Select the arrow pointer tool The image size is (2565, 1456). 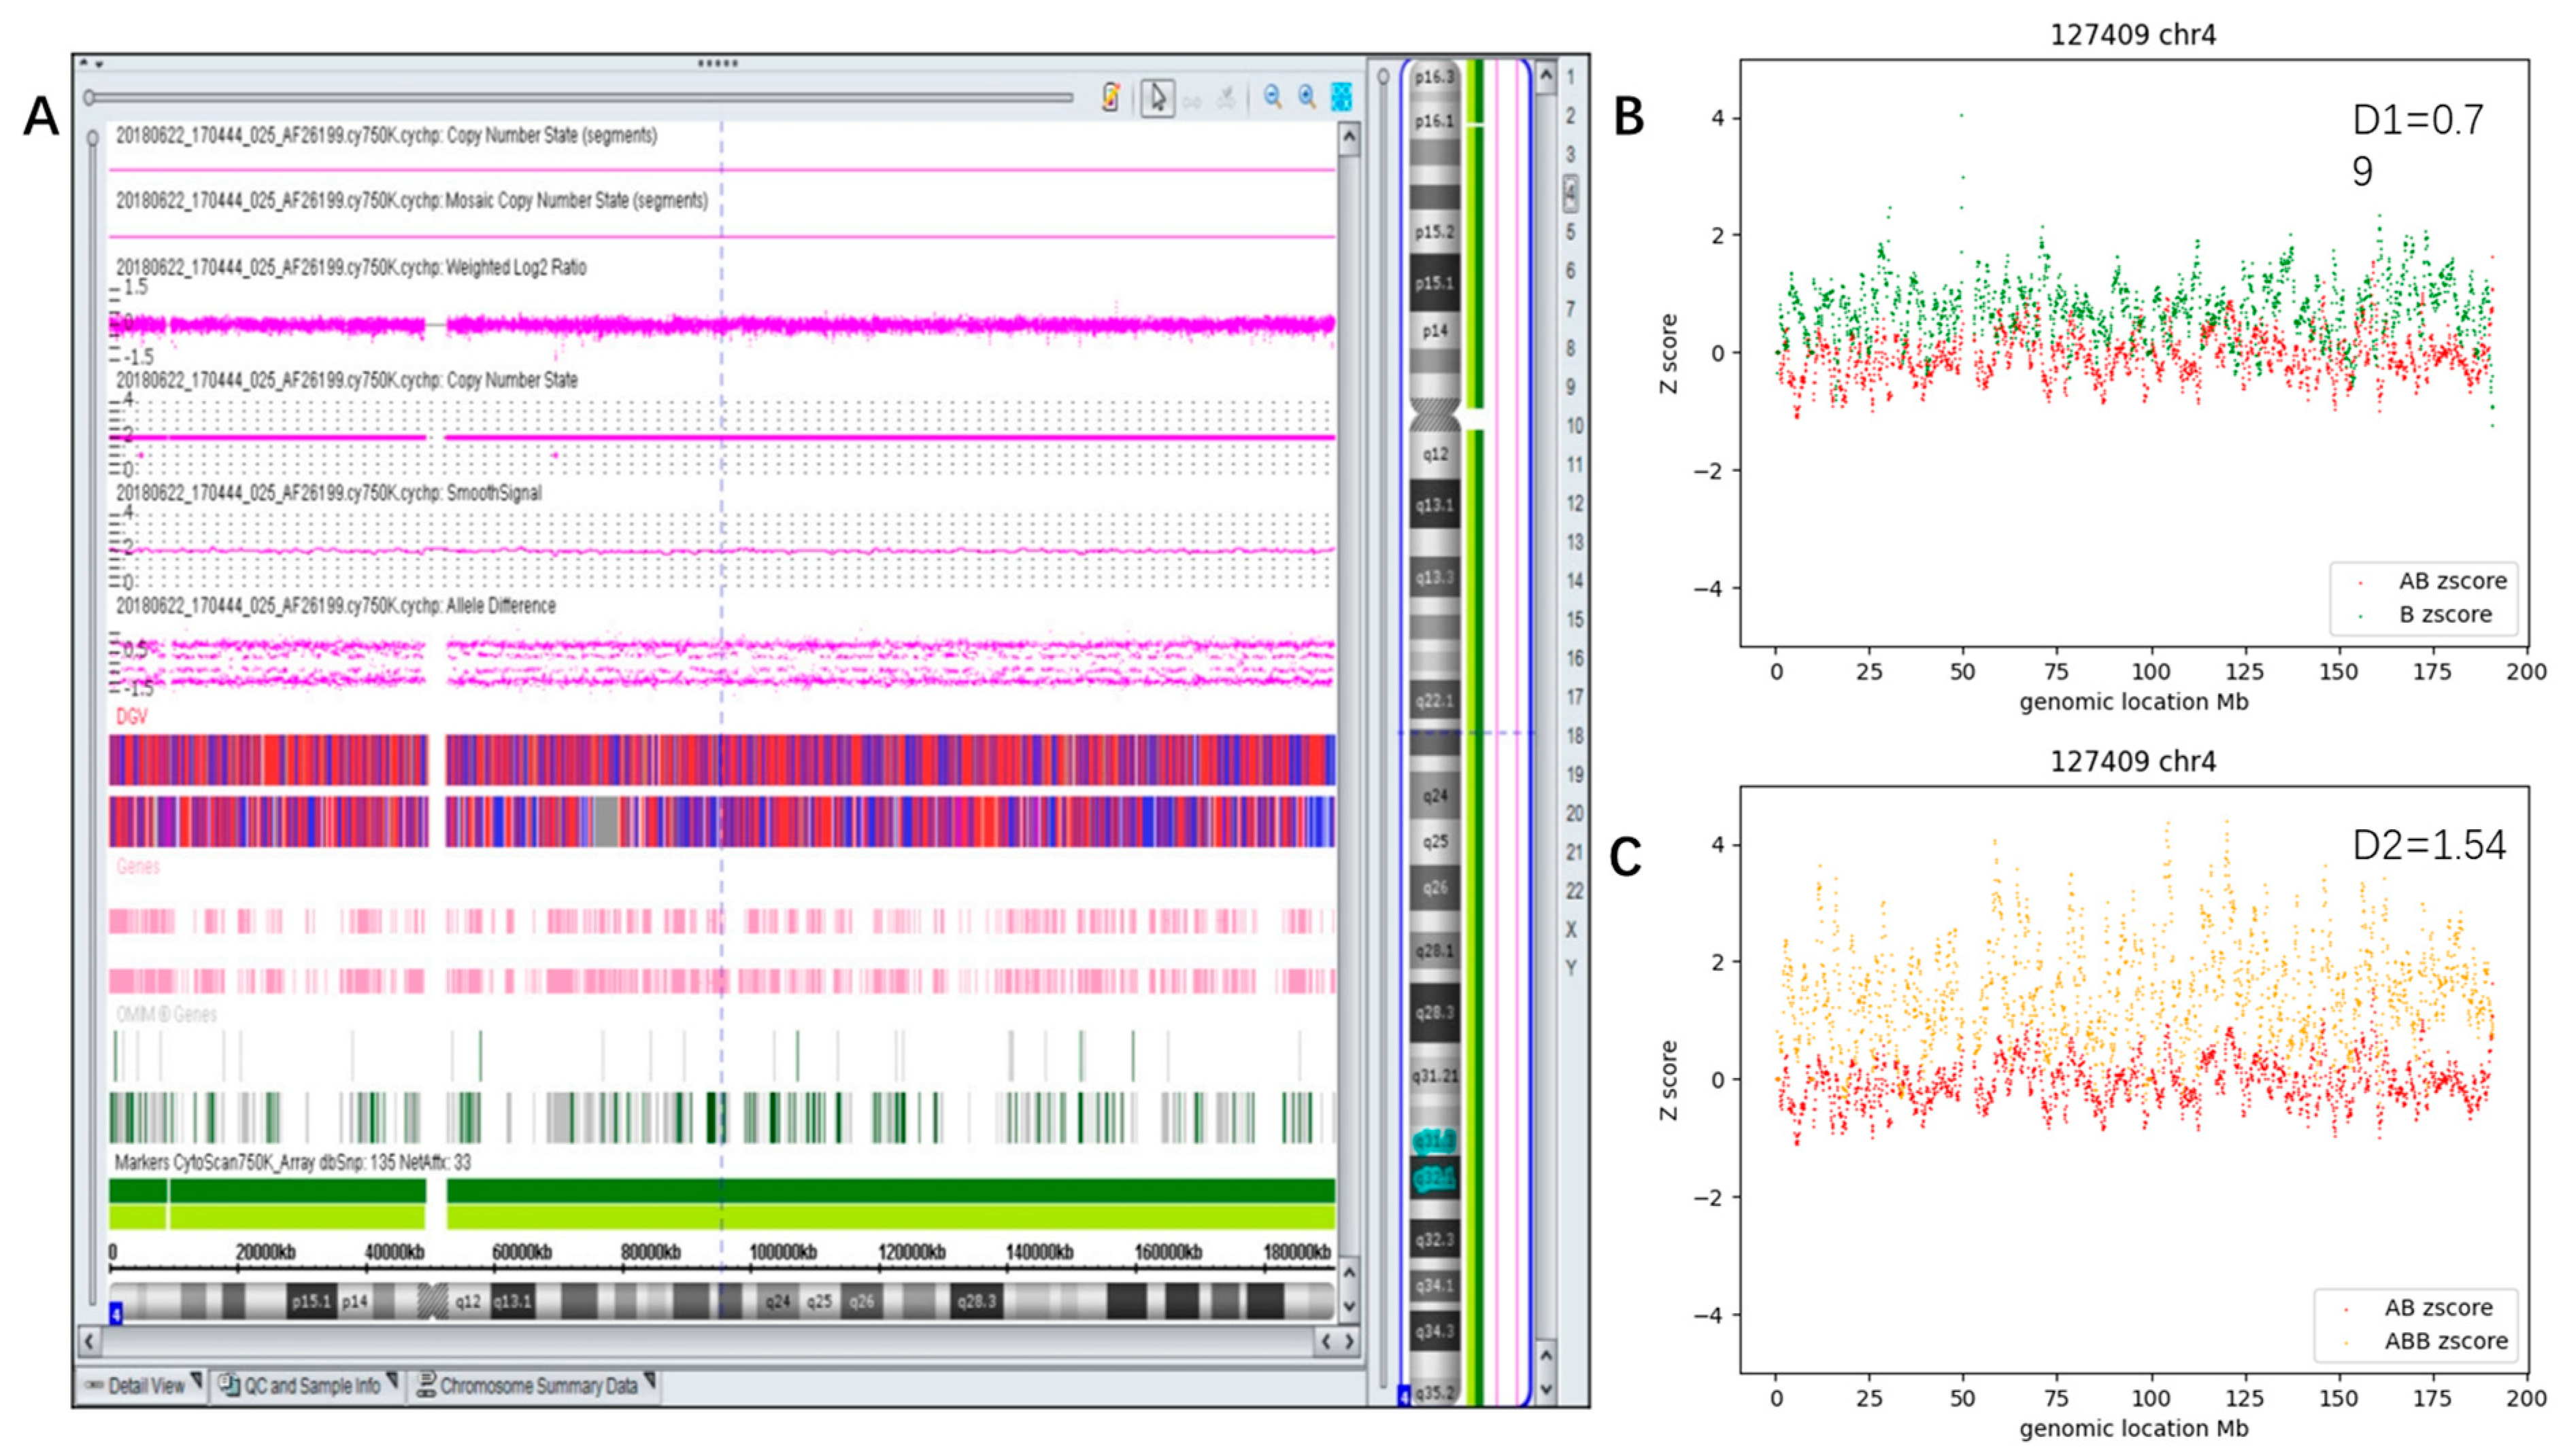(x=1158, y=98)
